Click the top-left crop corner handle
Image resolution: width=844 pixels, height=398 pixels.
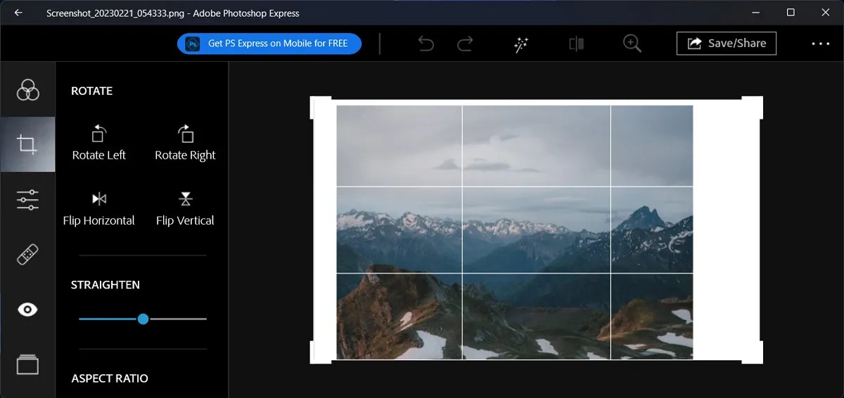tap(321, 107)
